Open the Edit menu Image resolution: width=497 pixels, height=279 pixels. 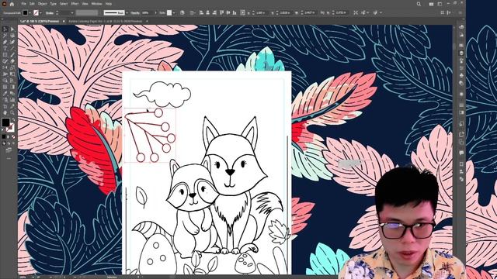pyautogui.click(x=32, y=4)
